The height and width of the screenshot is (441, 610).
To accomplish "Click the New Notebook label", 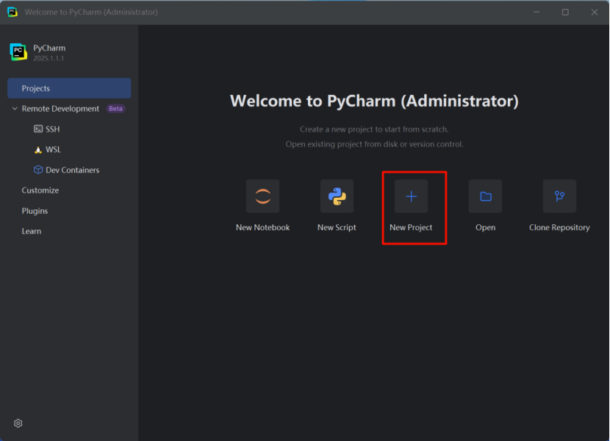I will point(262,227).
